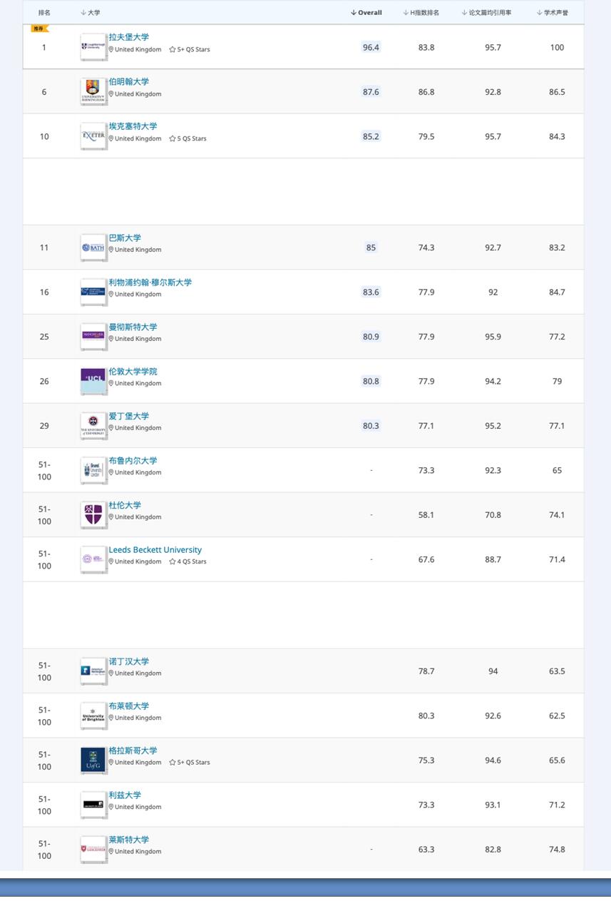This screenshot has height=901, width=611.
Task: Open the 利物浦约翰·穆尔斯大学 link
Action: [150, 282]
